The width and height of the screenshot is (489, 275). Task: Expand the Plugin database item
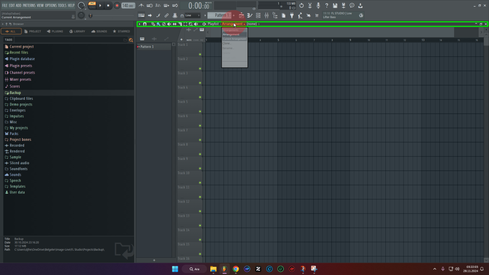20,59
